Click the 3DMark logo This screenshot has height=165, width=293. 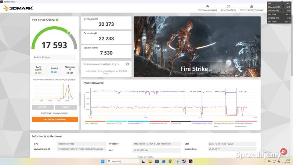18,8
